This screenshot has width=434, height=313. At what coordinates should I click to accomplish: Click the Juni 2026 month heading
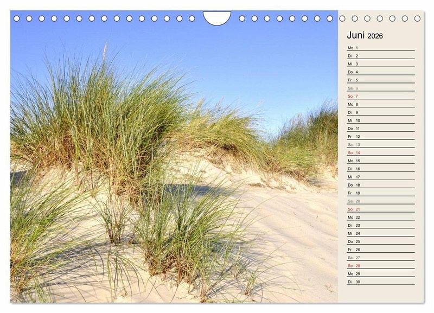(x=365, y=35)
